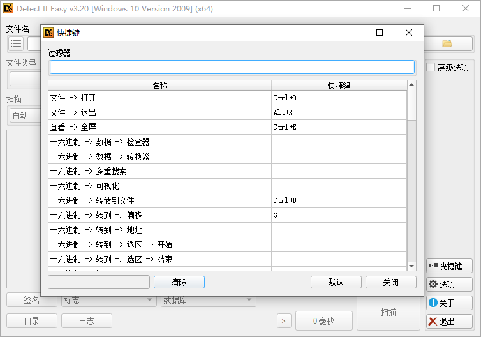Click the scrollbar down arrow
Screen dimensions: 481x337
411,266
